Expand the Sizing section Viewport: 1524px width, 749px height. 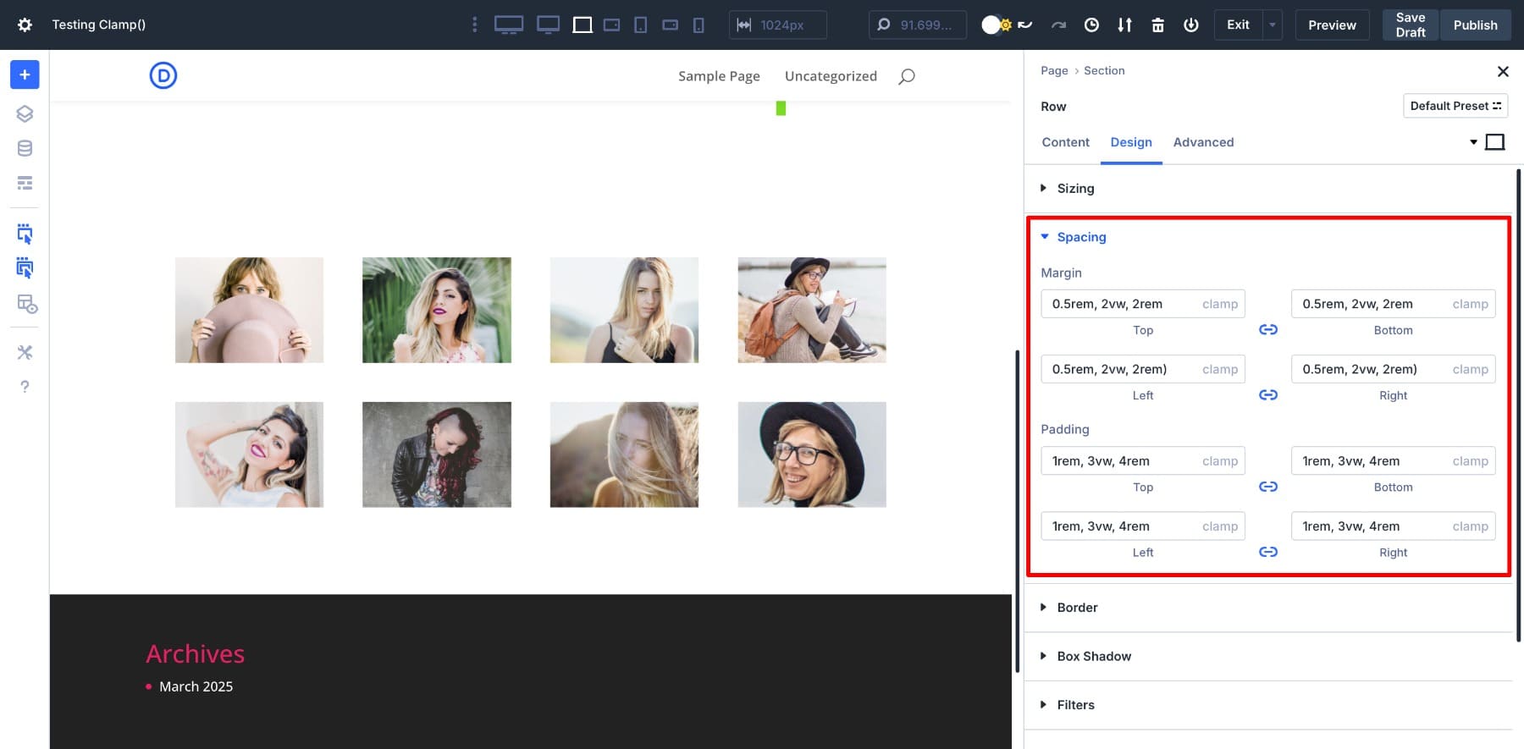(x=1075, y=188)
